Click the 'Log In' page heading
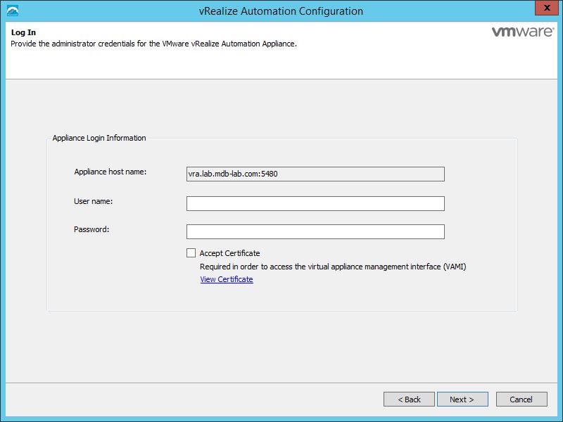The width and height of the screenshot is (563, 422). point(23,33)
